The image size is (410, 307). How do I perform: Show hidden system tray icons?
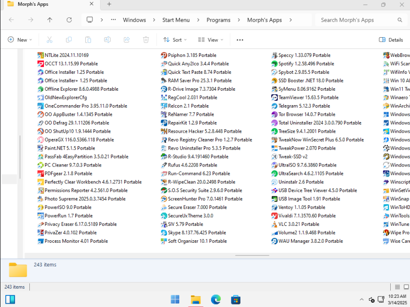click(x=362, y=300)
